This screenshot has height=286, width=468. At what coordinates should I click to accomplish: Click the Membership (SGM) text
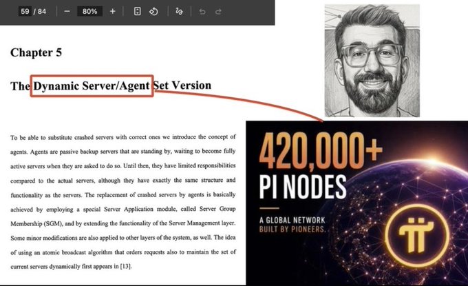pos(36,223)
